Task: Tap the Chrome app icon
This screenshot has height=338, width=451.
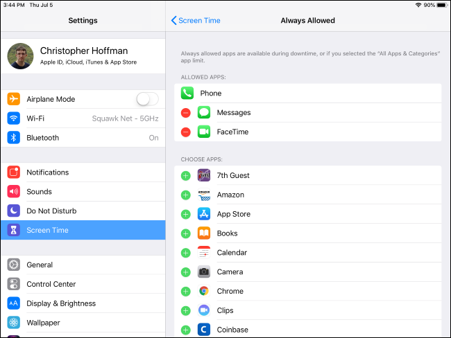Action: coord(204,292)
